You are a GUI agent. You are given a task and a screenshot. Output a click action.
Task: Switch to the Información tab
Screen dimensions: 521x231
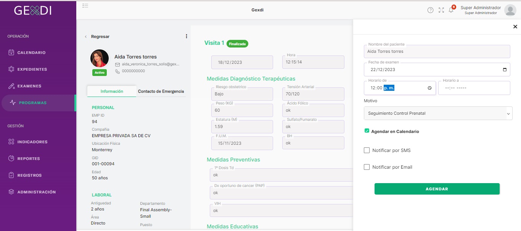click(112, 91)
